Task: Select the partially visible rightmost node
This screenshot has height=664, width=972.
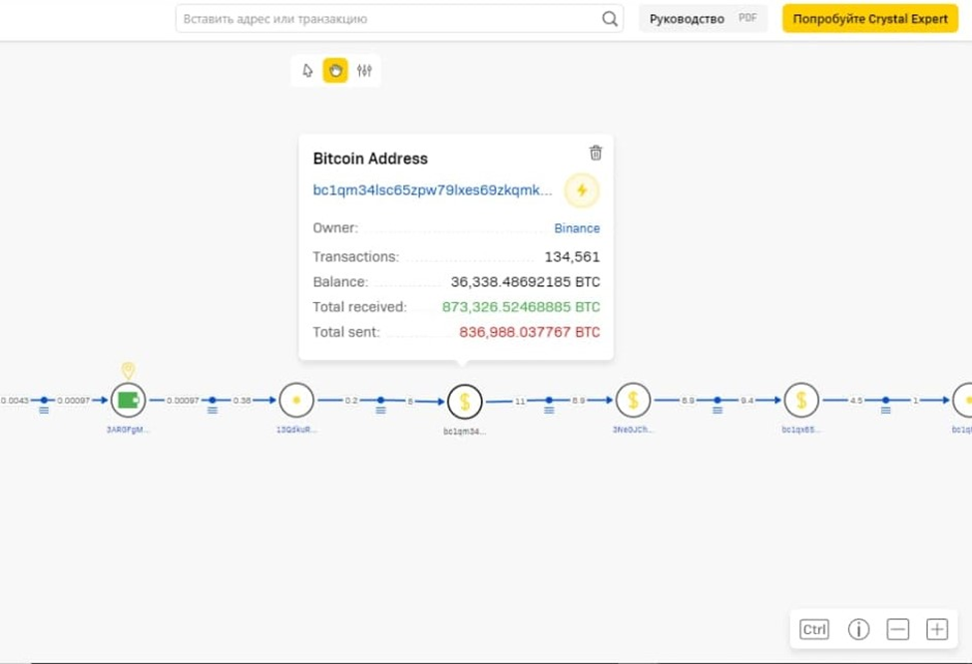Action: coord(963,400)
